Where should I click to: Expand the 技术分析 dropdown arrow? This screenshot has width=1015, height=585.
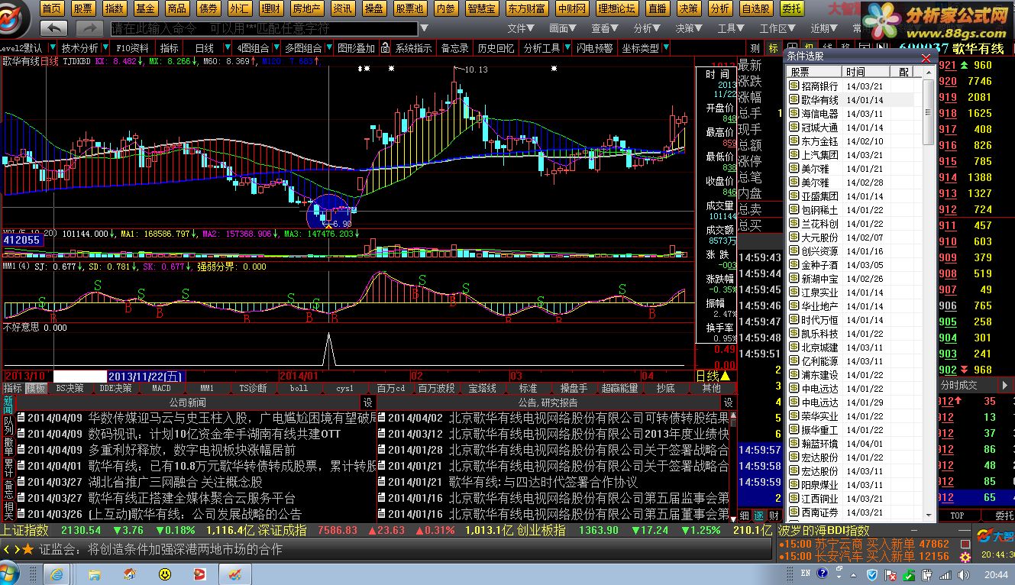click(x=105, y=48)
